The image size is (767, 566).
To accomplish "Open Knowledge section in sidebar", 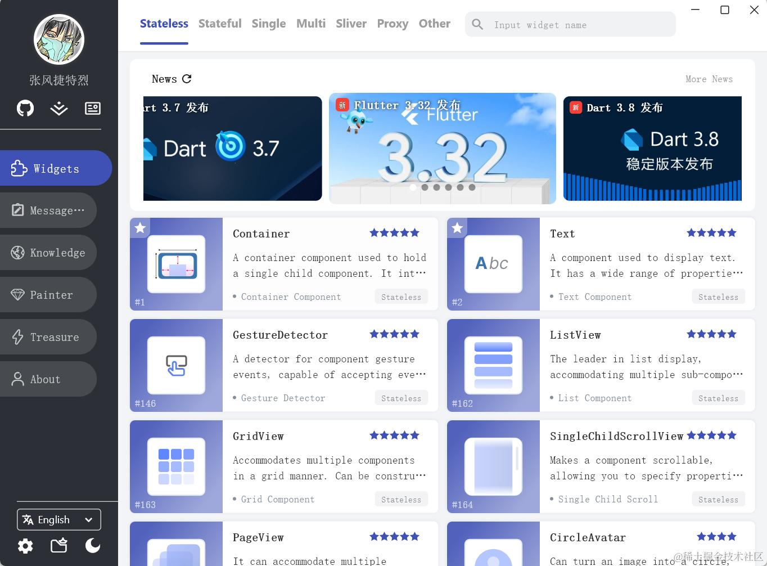I will 48,253.
